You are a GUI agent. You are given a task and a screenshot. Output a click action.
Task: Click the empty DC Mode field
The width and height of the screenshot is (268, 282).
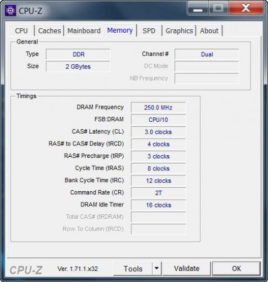click(x=207, y=67)
